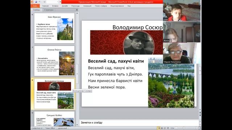
Task: Select the Слайды pane tab
Action: coord(36,10)
